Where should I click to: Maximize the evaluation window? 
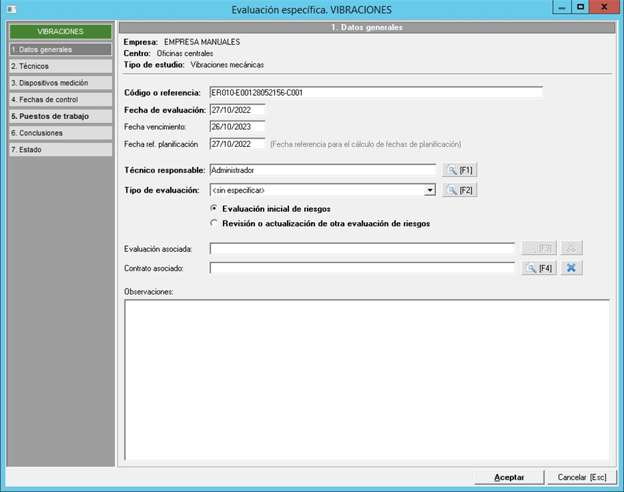point(580,8)
